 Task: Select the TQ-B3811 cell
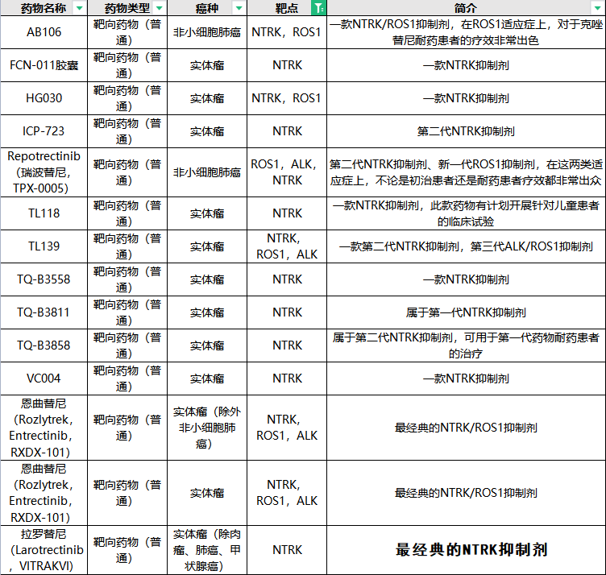[x=44, y=312]
